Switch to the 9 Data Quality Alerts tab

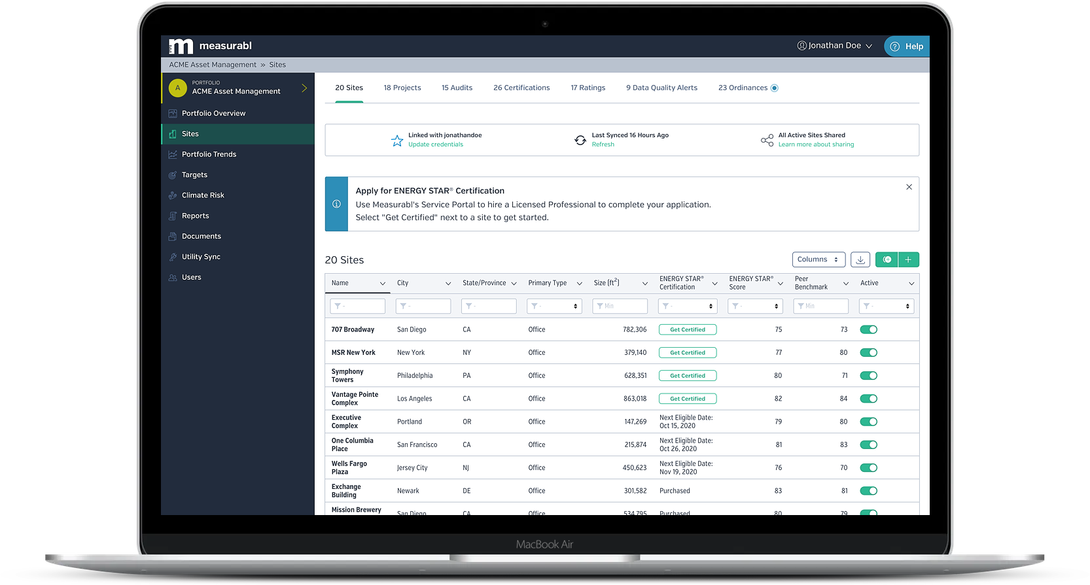point(661,88)
